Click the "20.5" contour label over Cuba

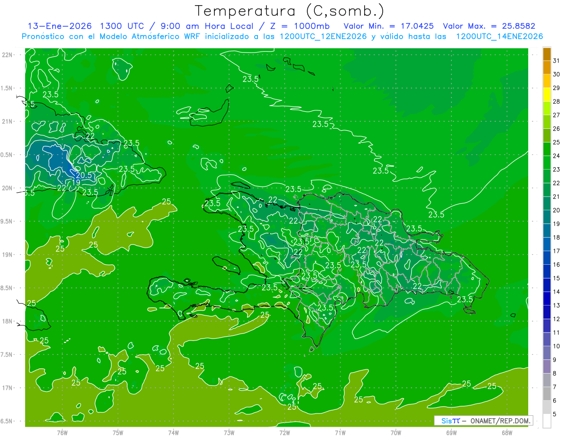point(83,175)
